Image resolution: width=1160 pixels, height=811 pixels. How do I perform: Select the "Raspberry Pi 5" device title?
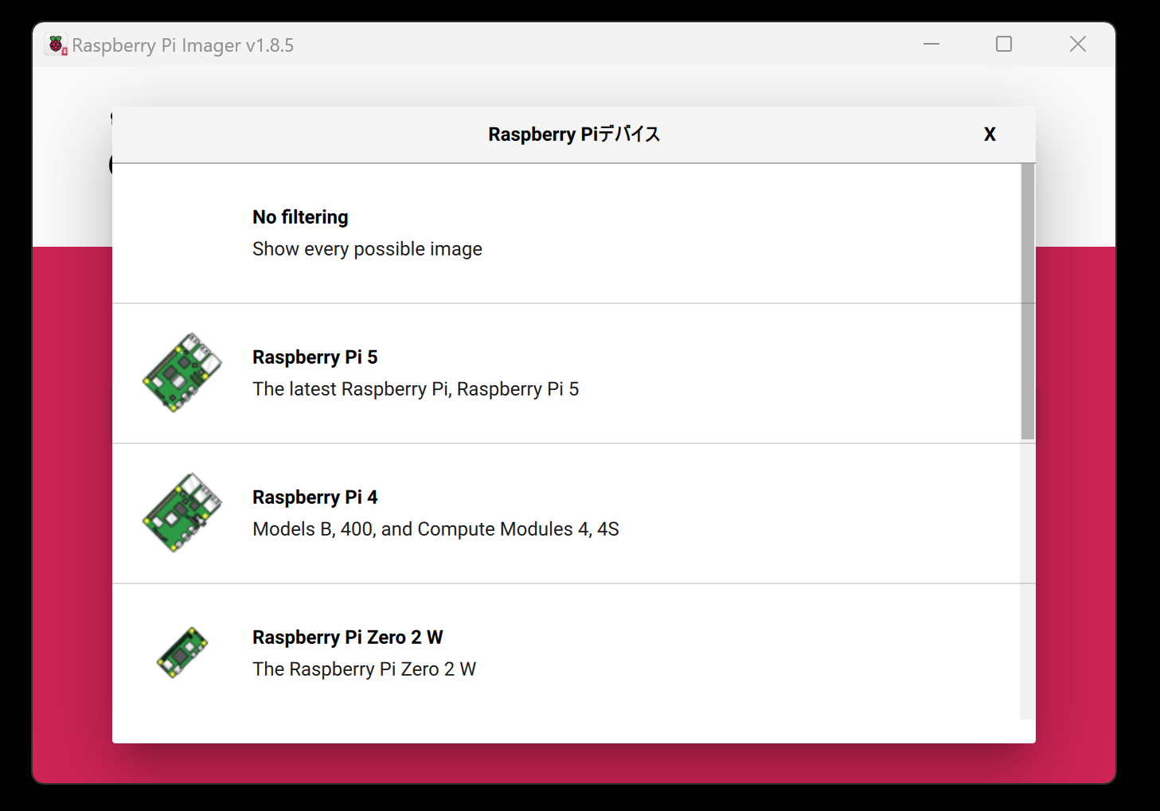pos(314,357)
